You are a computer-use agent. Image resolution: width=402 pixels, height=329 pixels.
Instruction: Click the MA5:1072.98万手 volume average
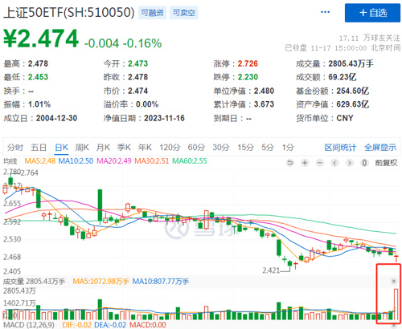pyautogui.click(x=101, y=282)
